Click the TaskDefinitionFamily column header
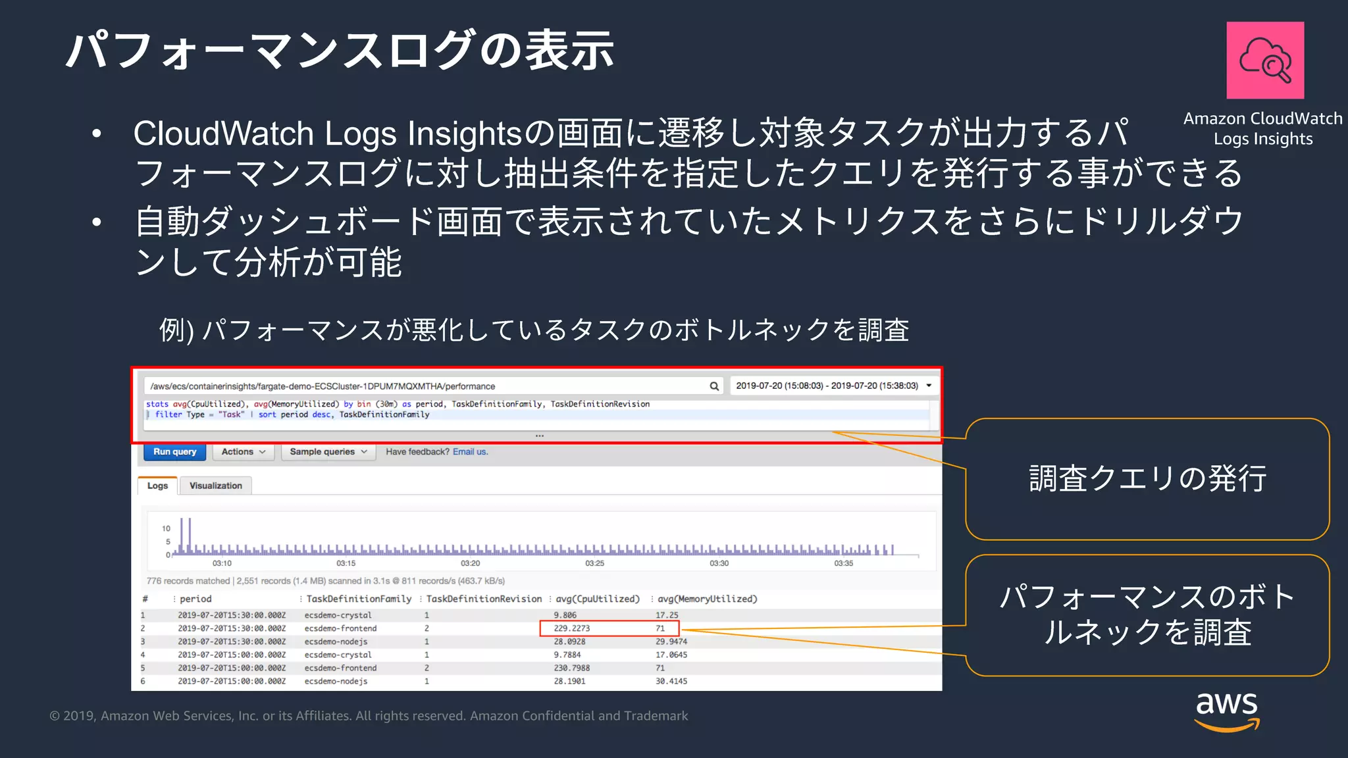This screenshot has height=758, width=1348. (359, 599)
